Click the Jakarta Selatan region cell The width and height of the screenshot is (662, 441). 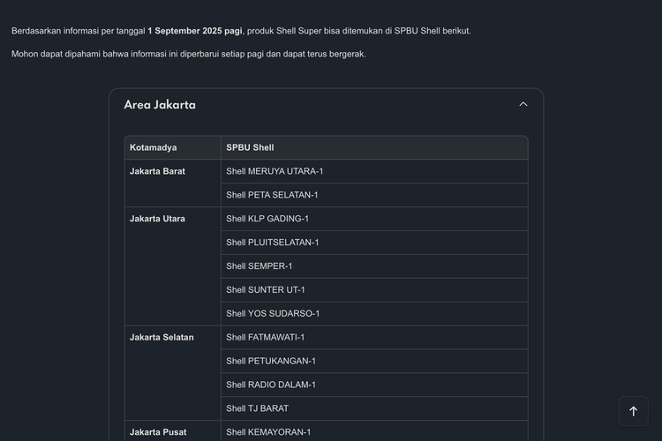(162, 338)
